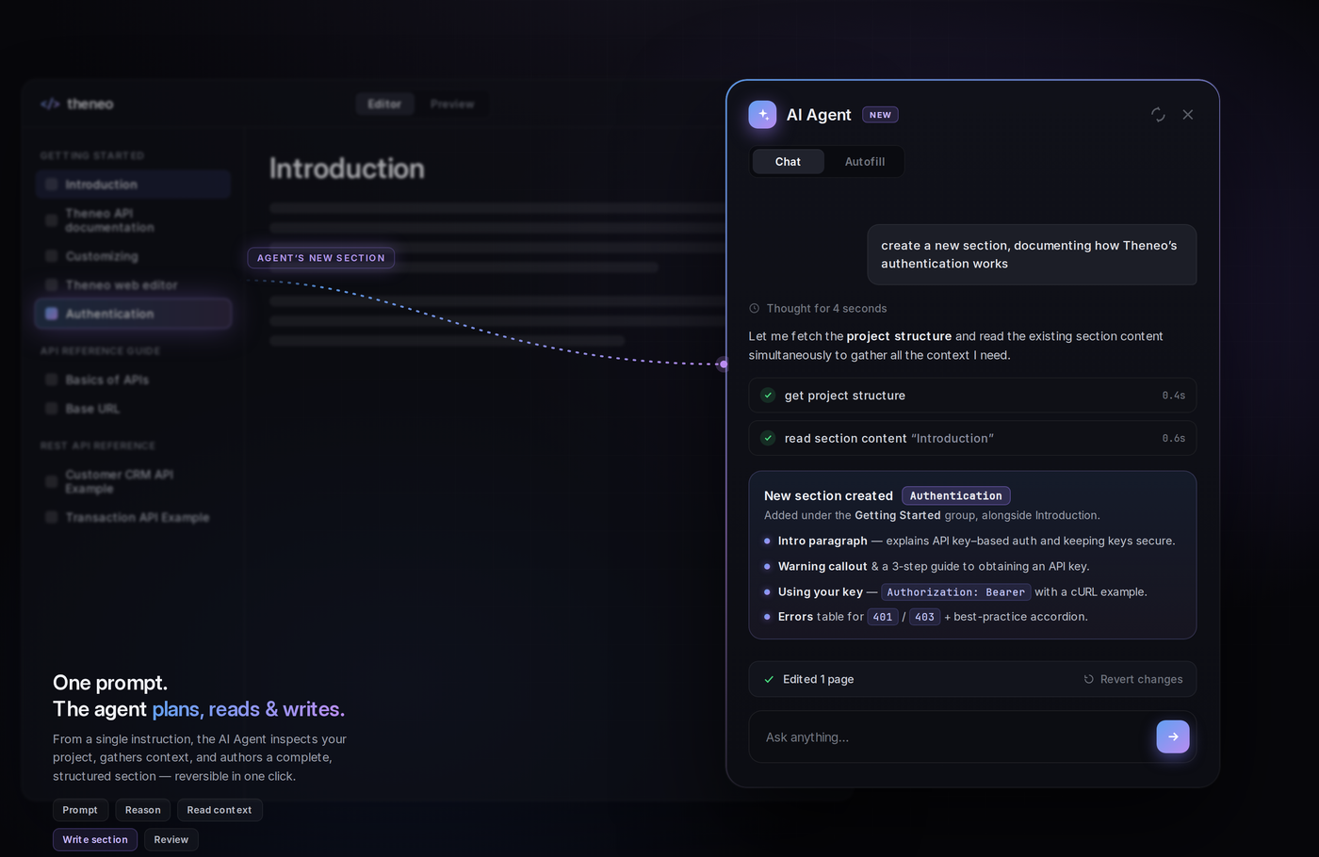Click the page icon beside Theneo web editor

click(52, 285)
